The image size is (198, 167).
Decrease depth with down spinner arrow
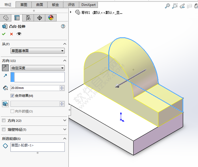[x=62, y=89]
